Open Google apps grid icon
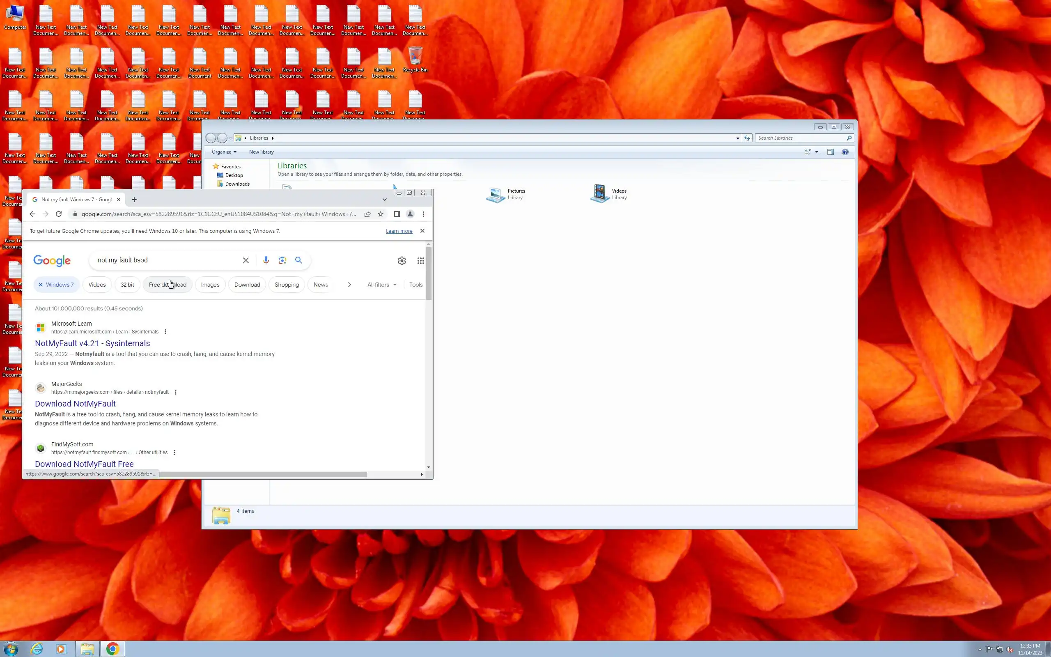Image resolution: width=1051 pixels, height=657 pixels. point(420,261)
